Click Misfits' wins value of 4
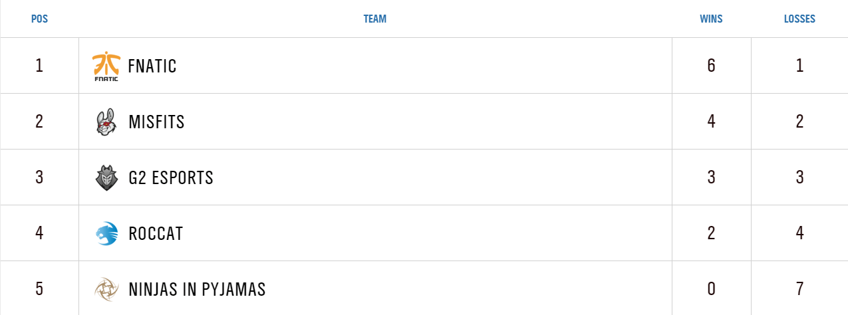848x315 pixels. [711, 122]
